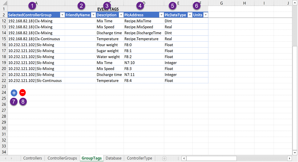
Task: Select cell containing Recipe.DischargeTime
Action: (143, 33)
